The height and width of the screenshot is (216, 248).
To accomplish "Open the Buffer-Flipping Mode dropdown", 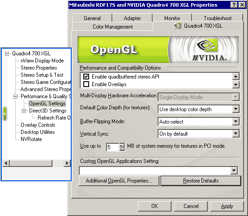I will [x=235, y=121].
